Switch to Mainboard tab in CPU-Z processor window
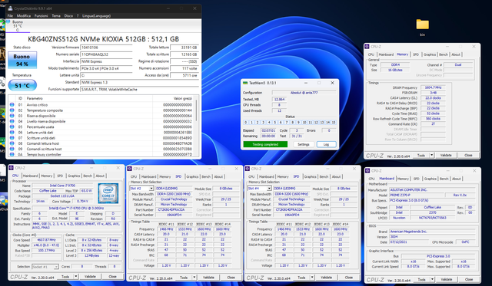This screenshot has height=286, width=492. tap(30, 176)
